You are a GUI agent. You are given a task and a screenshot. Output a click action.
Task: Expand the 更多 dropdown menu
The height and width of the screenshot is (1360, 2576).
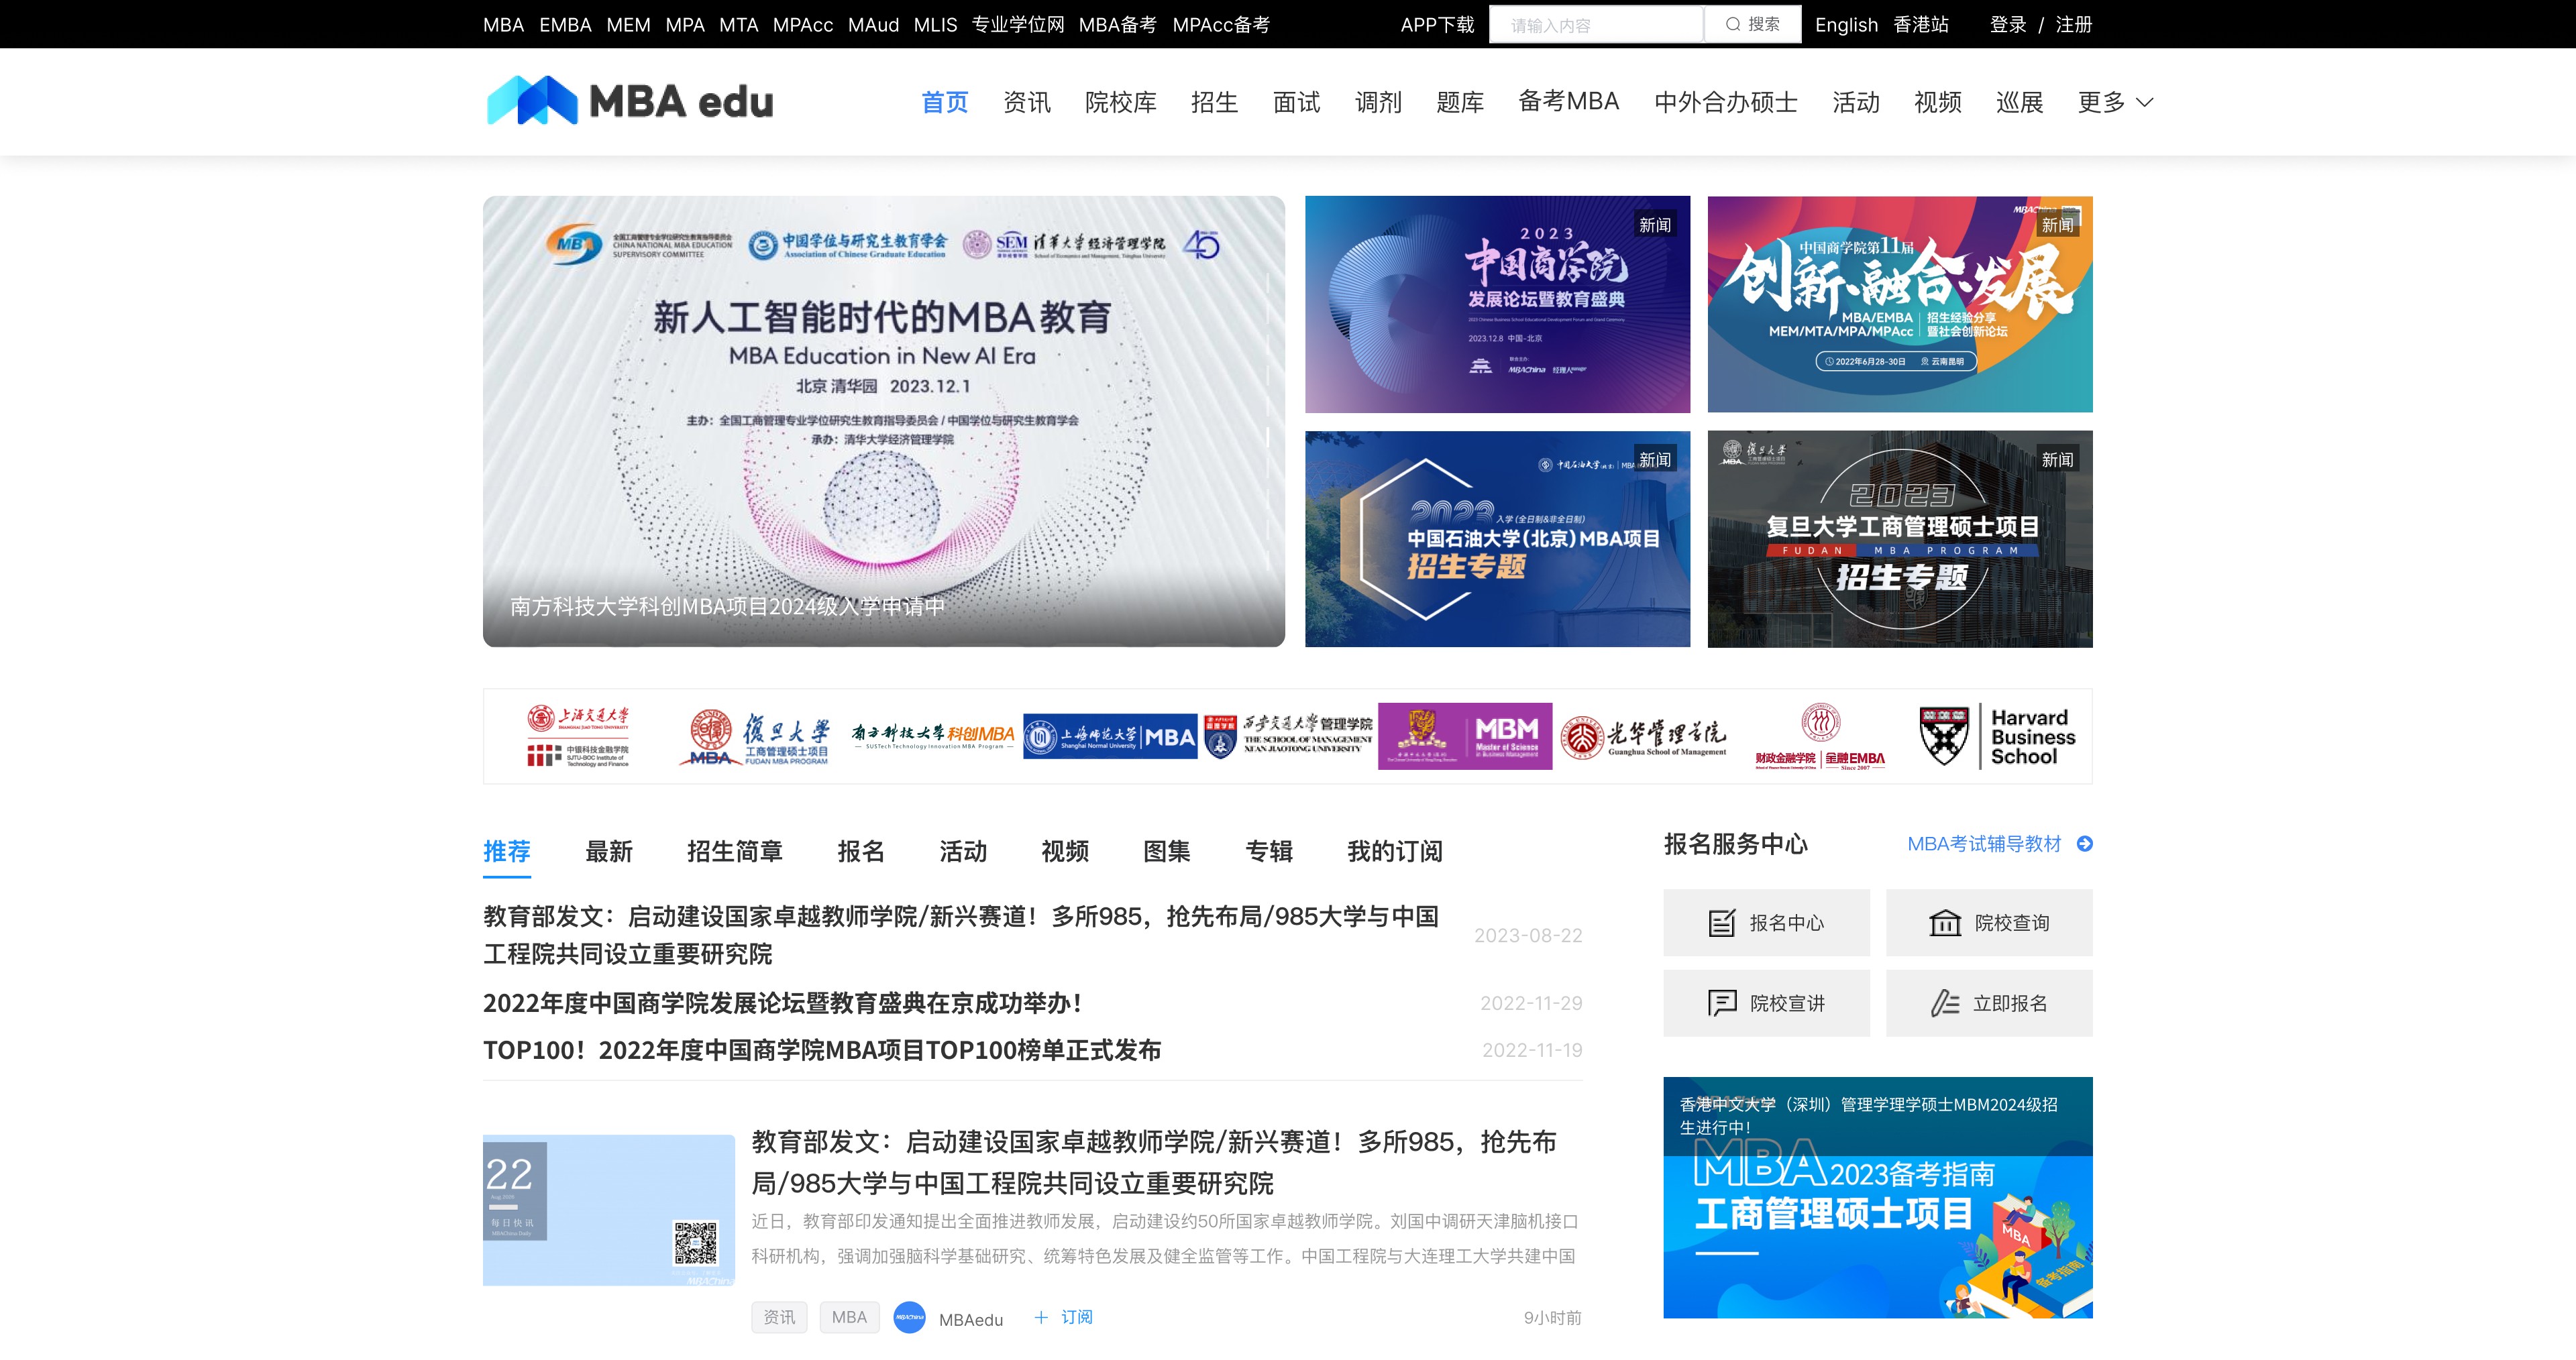[x=2115, y=102]
